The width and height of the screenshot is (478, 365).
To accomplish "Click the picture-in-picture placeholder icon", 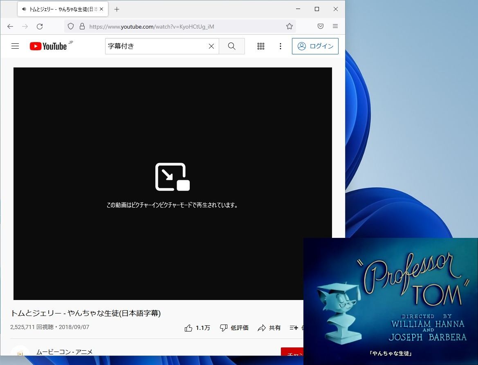I will click(x=173, y=177).
